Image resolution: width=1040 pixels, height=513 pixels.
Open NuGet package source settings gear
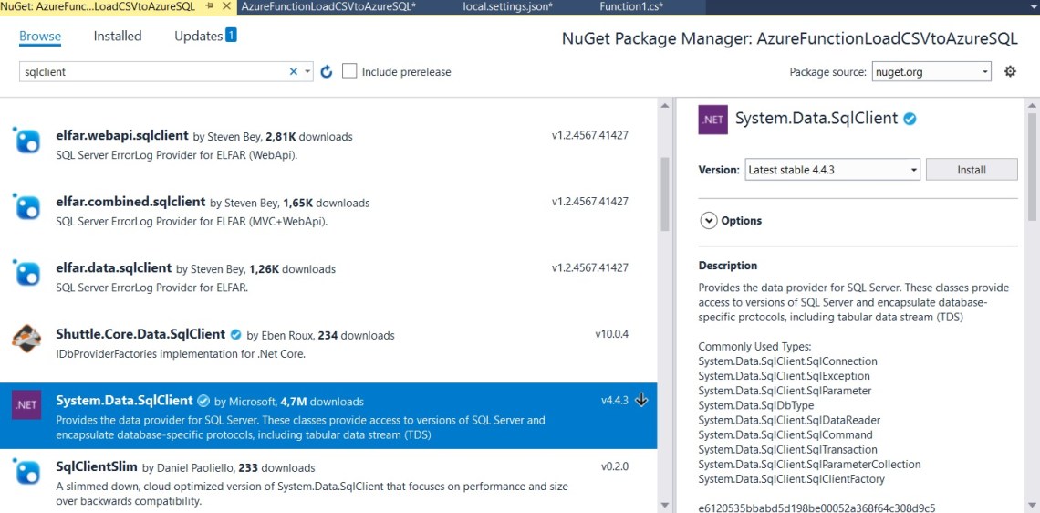(x=1010, y=71)
